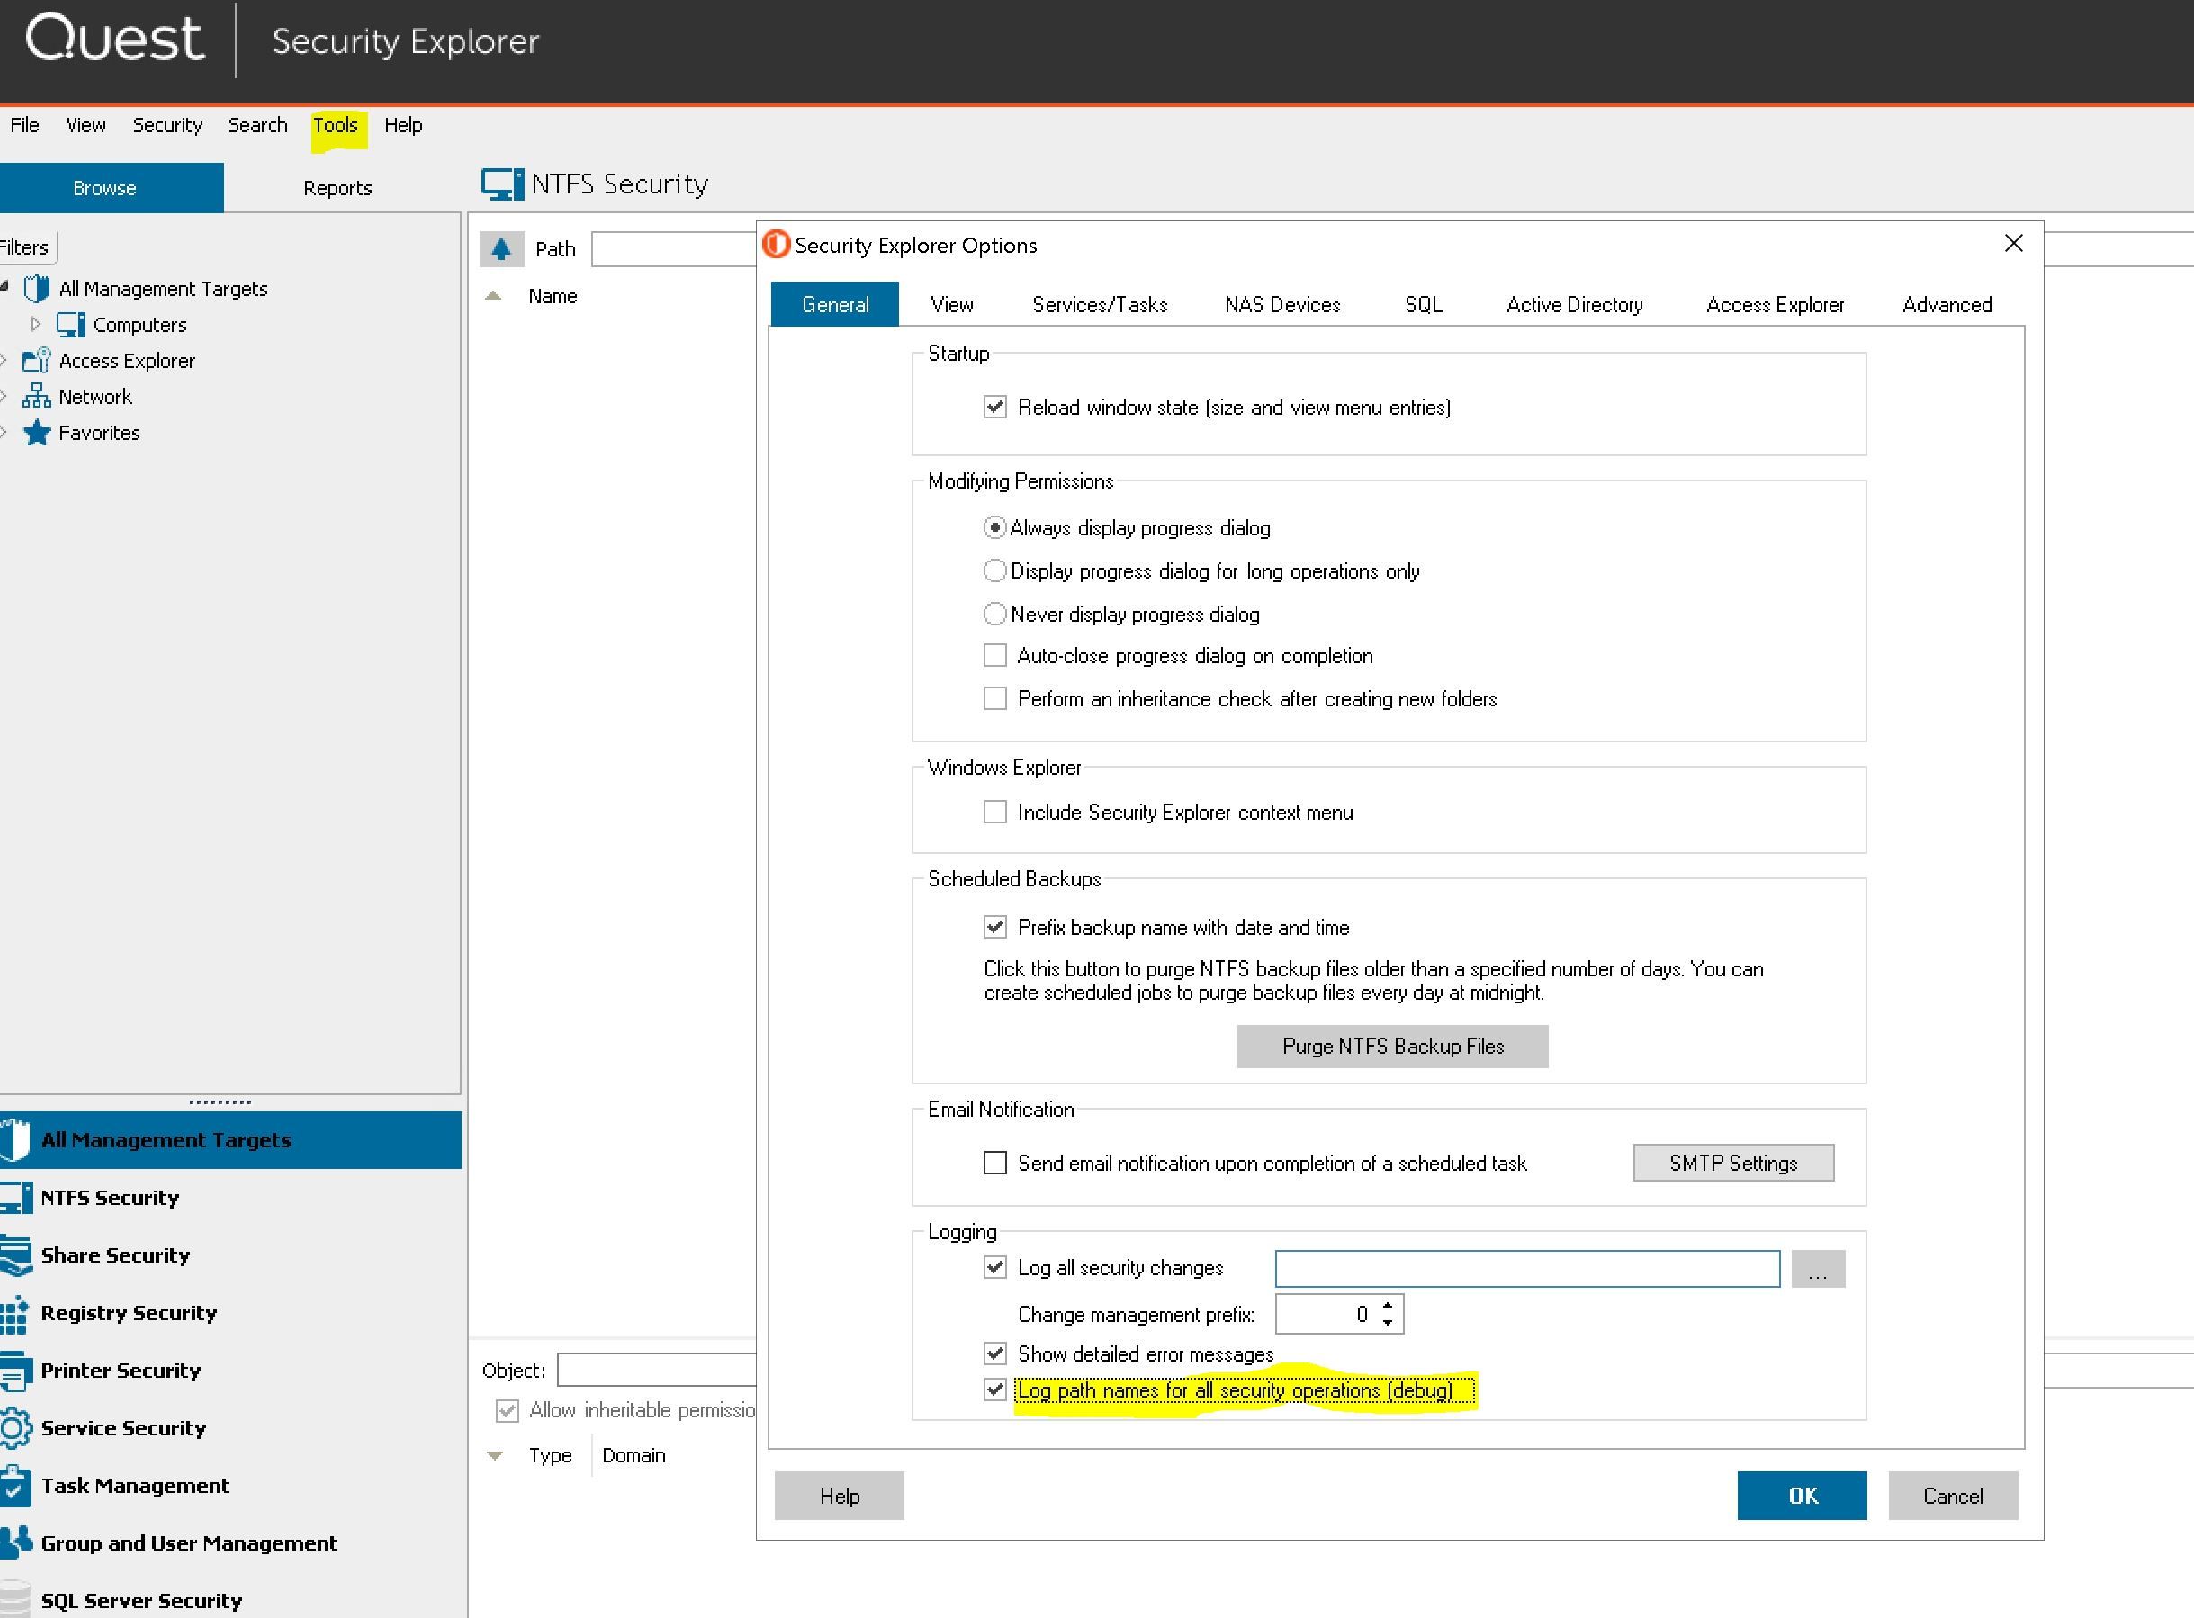Expand the Favorites tree node
Viewport: 2194px width, 1618px height.
[4, 433]
